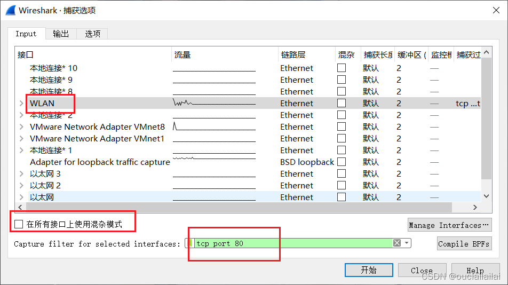Screen dimensions: 508x285
Task: Open Manage Interfaces dialog
Action: coord(449,225)
